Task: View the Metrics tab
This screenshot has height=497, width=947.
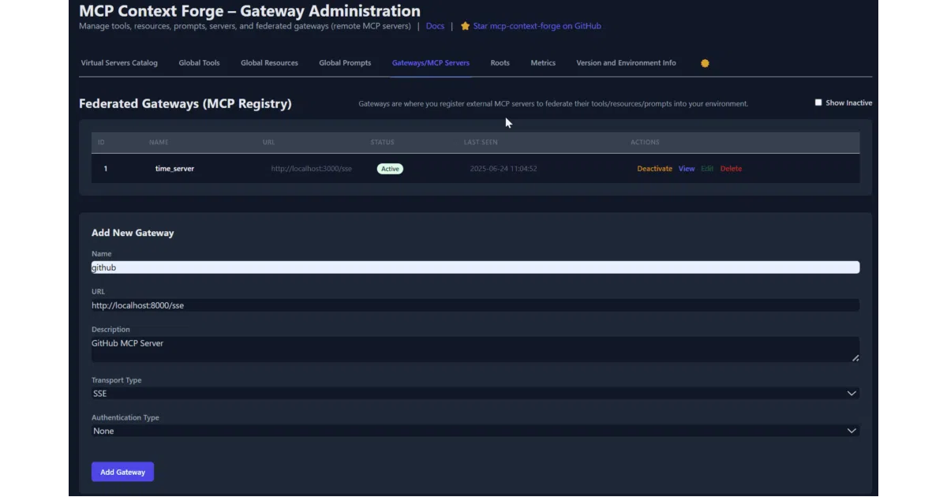Action: pos(543,63)
